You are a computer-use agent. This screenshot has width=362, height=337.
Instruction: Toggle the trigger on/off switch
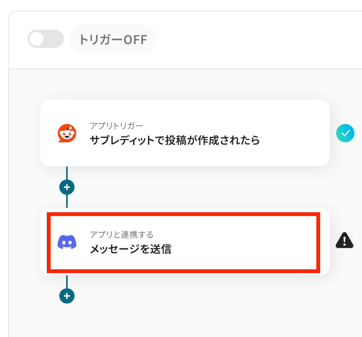click(x=45, y=39)
